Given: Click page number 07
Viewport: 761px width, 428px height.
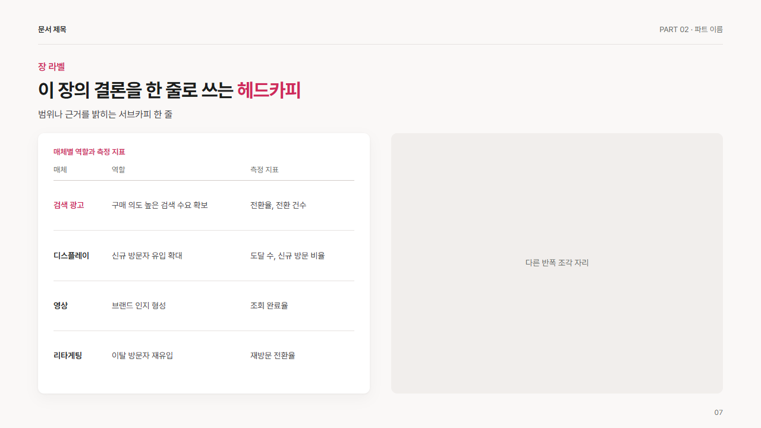Looking at the screenshot, I should click(x=719, y=413).
